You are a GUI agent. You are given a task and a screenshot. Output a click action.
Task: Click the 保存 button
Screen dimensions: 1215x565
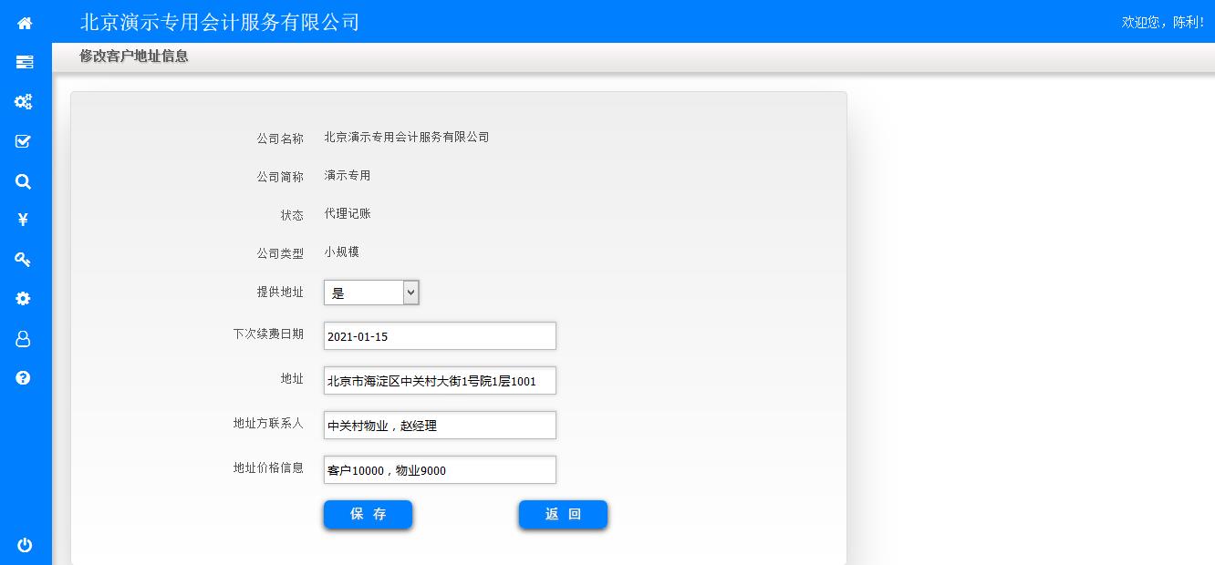point(368,514)
